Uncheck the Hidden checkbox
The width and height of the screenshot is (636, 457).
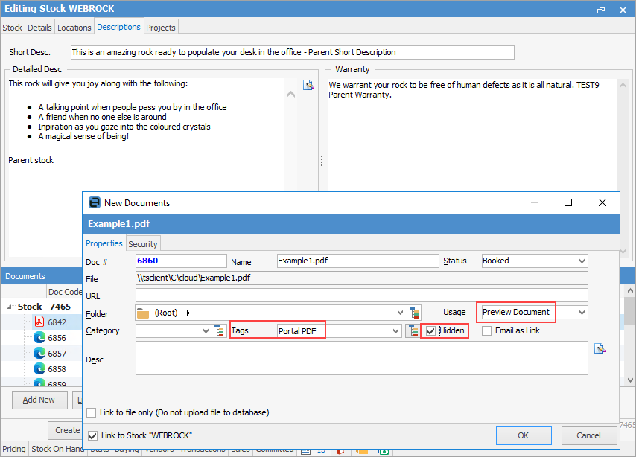pos(430,331)
